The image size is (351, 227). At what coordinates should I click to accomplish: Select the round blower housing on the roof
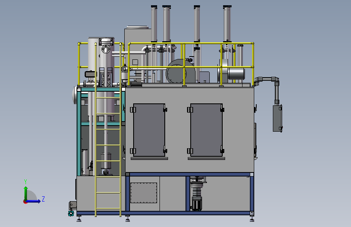(180, 71)
